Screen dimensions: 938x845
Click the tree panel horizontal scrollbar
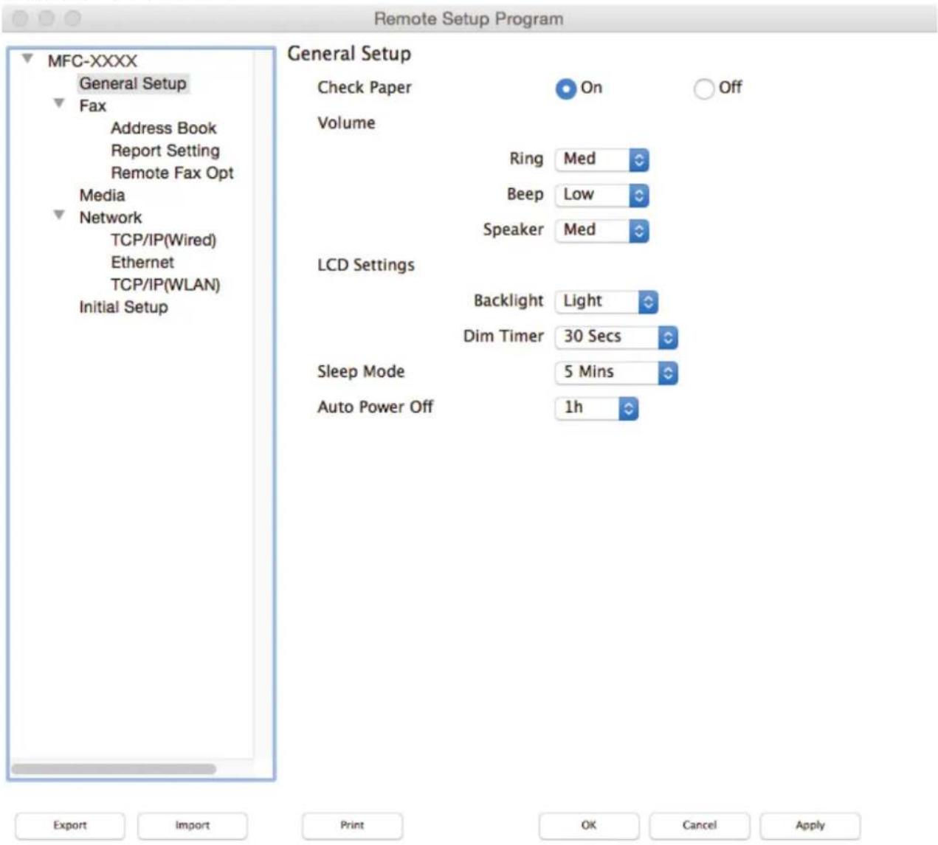(x=114, y=769)
